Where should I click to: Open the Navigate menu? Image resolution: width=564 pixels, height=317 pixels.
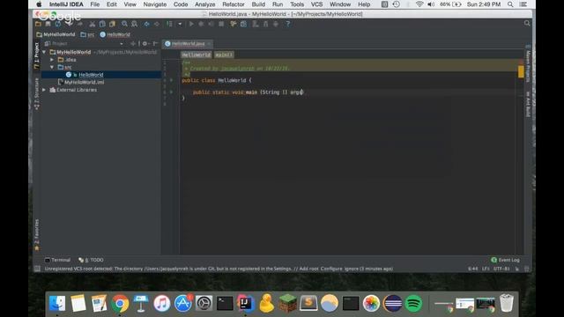click(155, 4)
